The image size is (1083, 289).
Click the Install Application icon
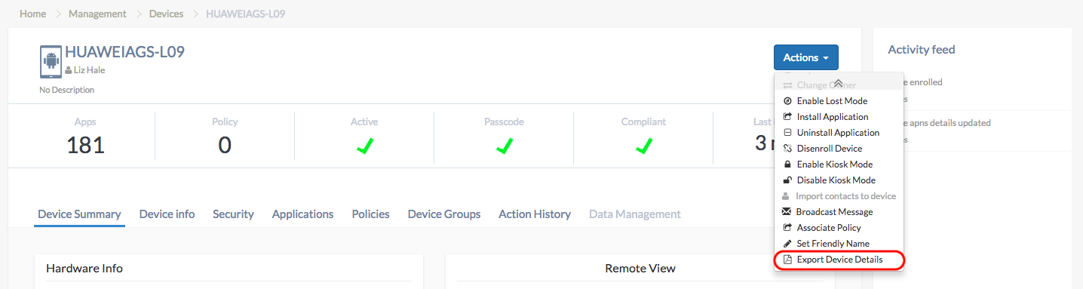[x=788, y=117]
